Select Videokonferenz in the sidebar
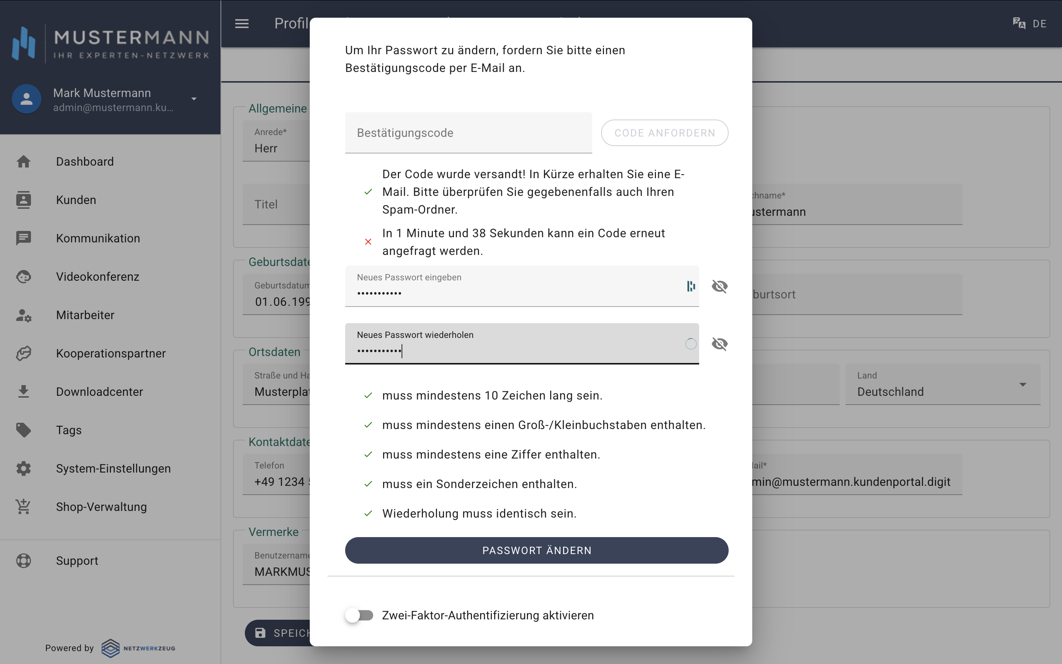This screenshot has height=664, width=1062. (x=110, y=277)
